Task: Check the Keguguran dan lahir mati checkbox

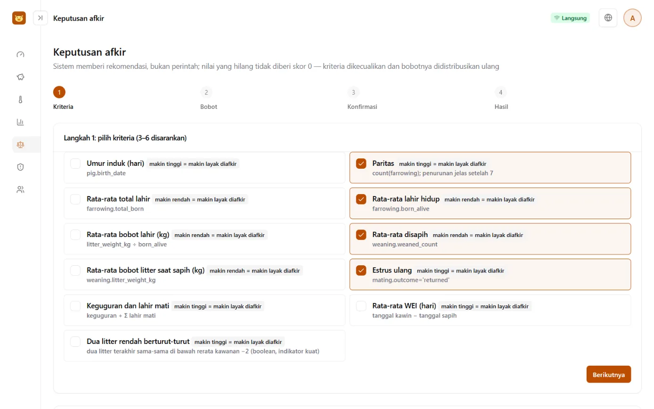Action: click(75, 306)
